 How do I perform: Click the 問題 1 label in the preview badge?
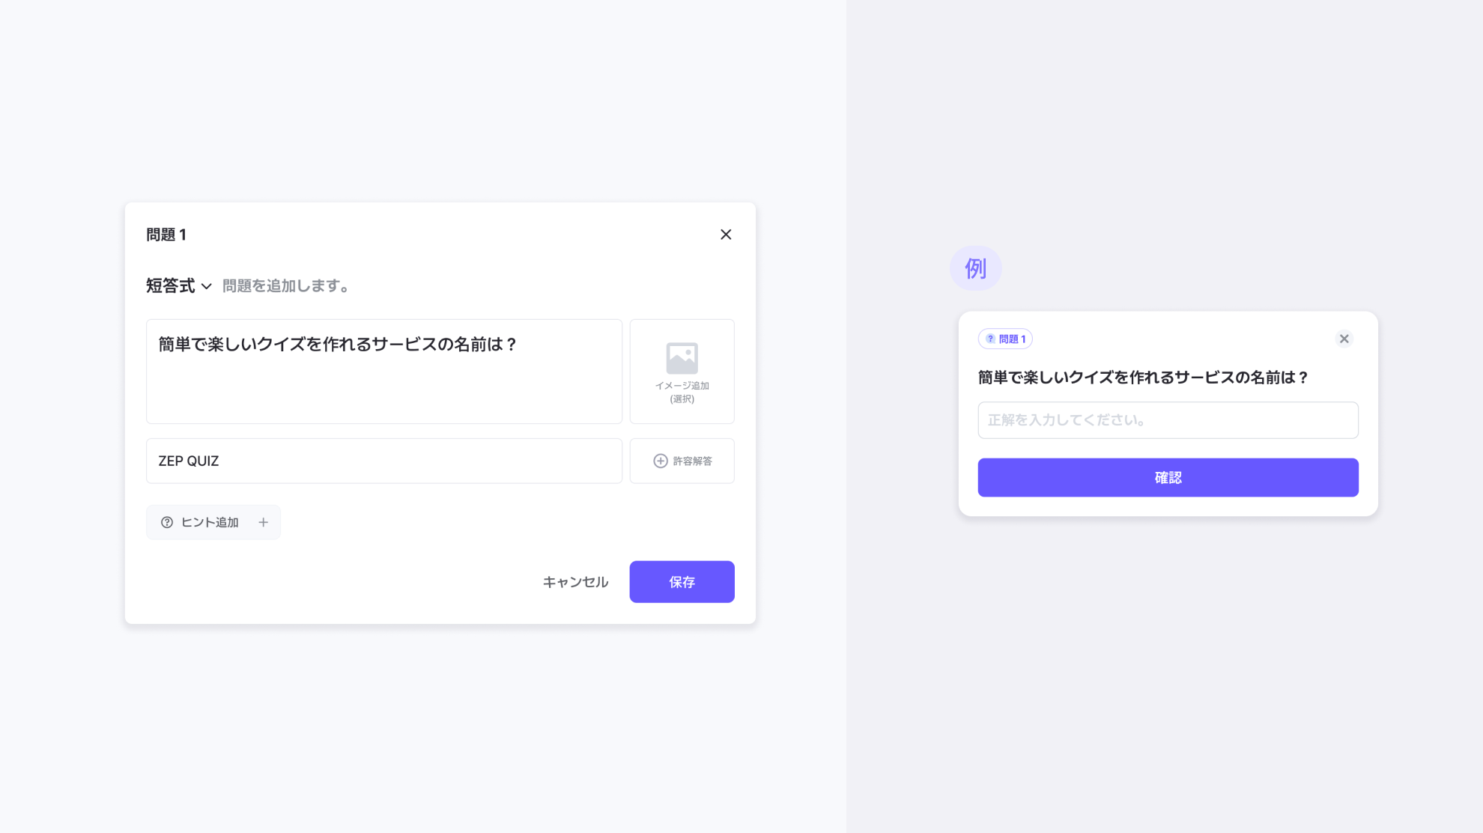[1013, 339]
